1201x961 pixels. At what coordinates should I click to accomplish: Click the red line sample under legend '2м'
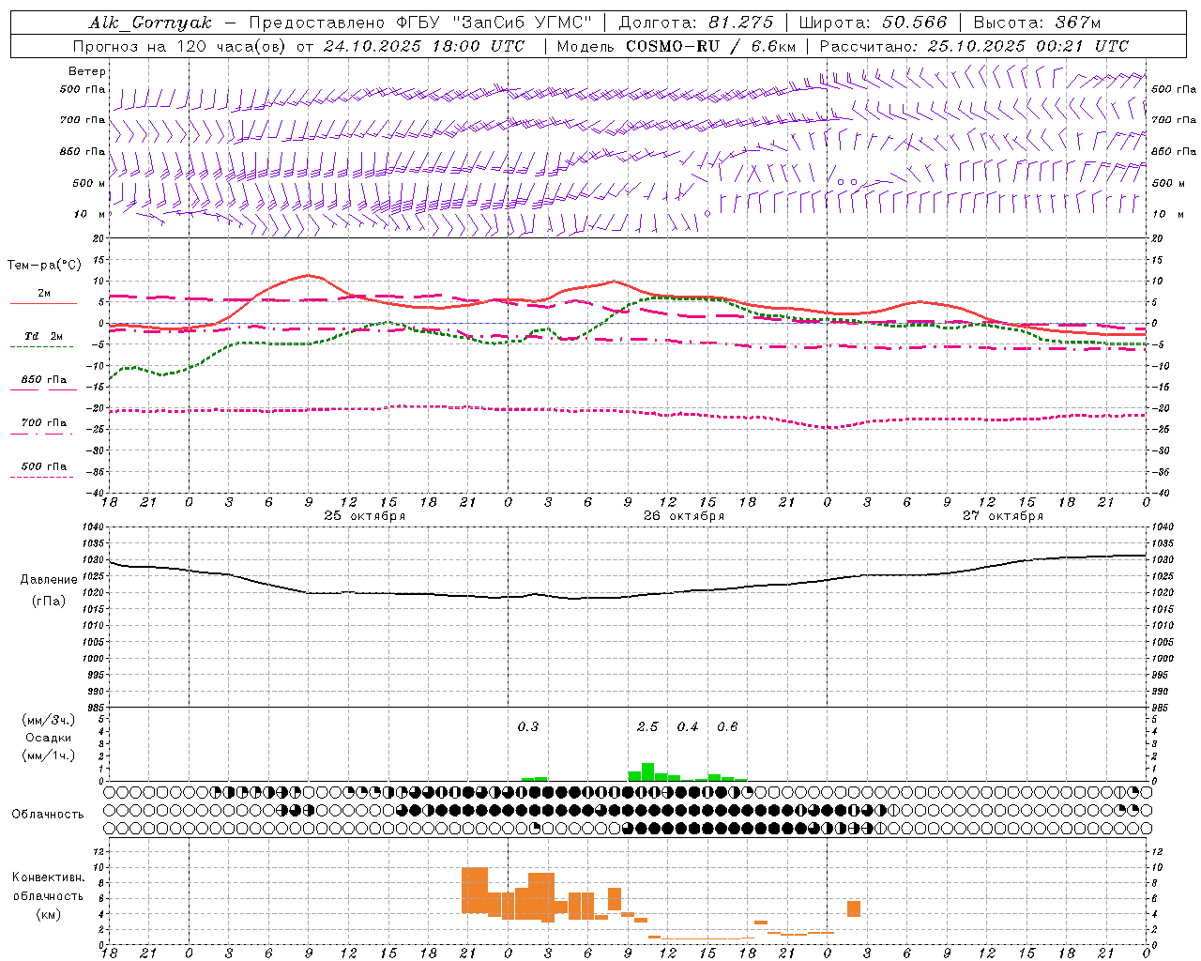point(43,303)
